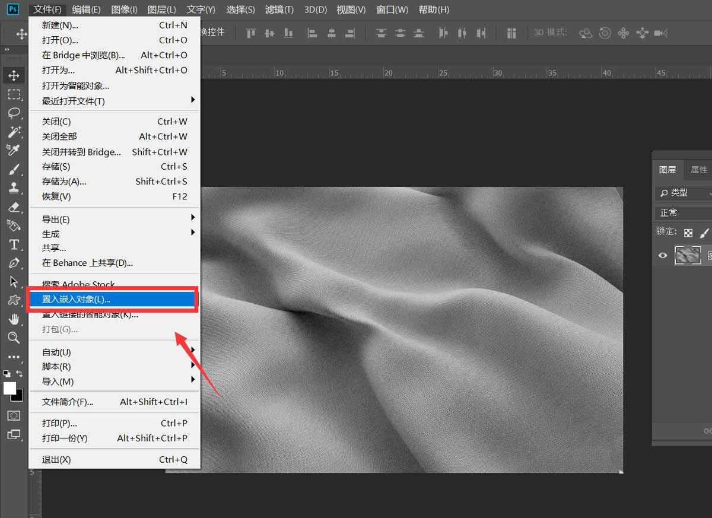
Task: Click the Align horizontal centers icon
Action: [332, 33]
